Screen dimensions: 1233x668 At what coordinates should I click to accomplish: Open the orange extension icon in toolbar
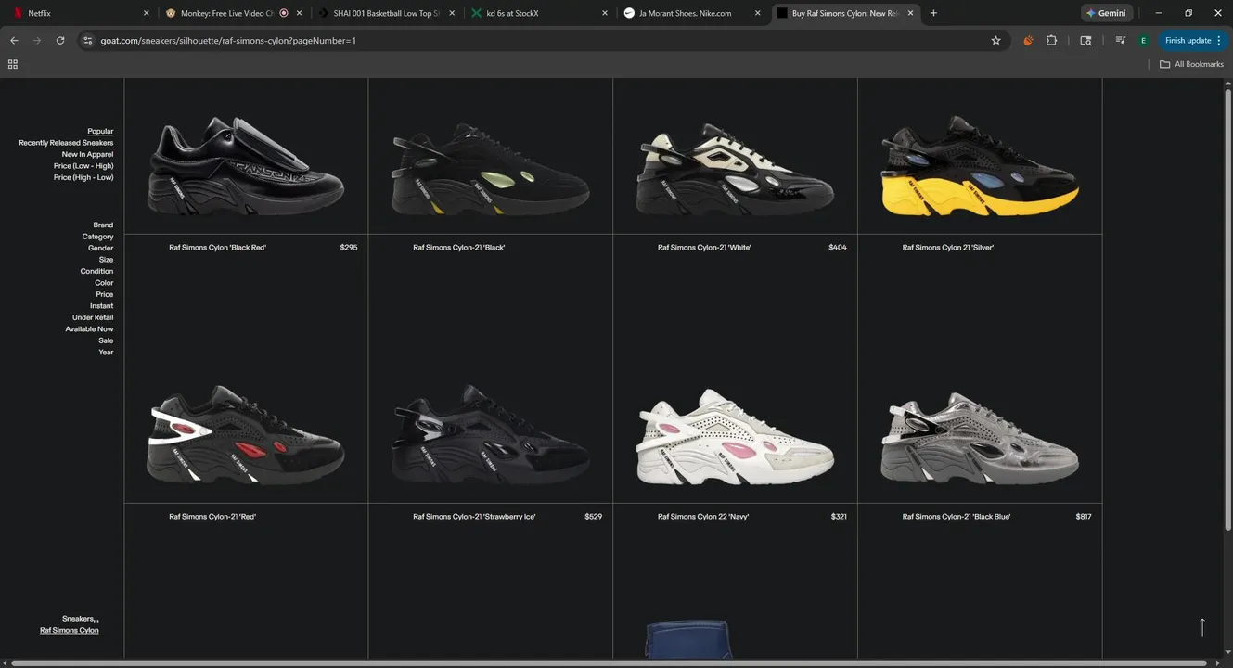pyautogui.click(x=1028, y=41)
